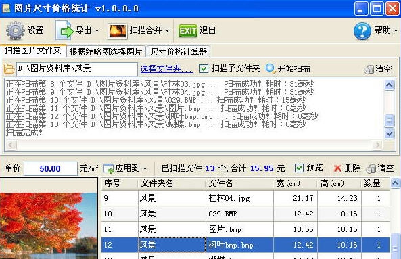Click 开始扫描 button text

(294, 68)
